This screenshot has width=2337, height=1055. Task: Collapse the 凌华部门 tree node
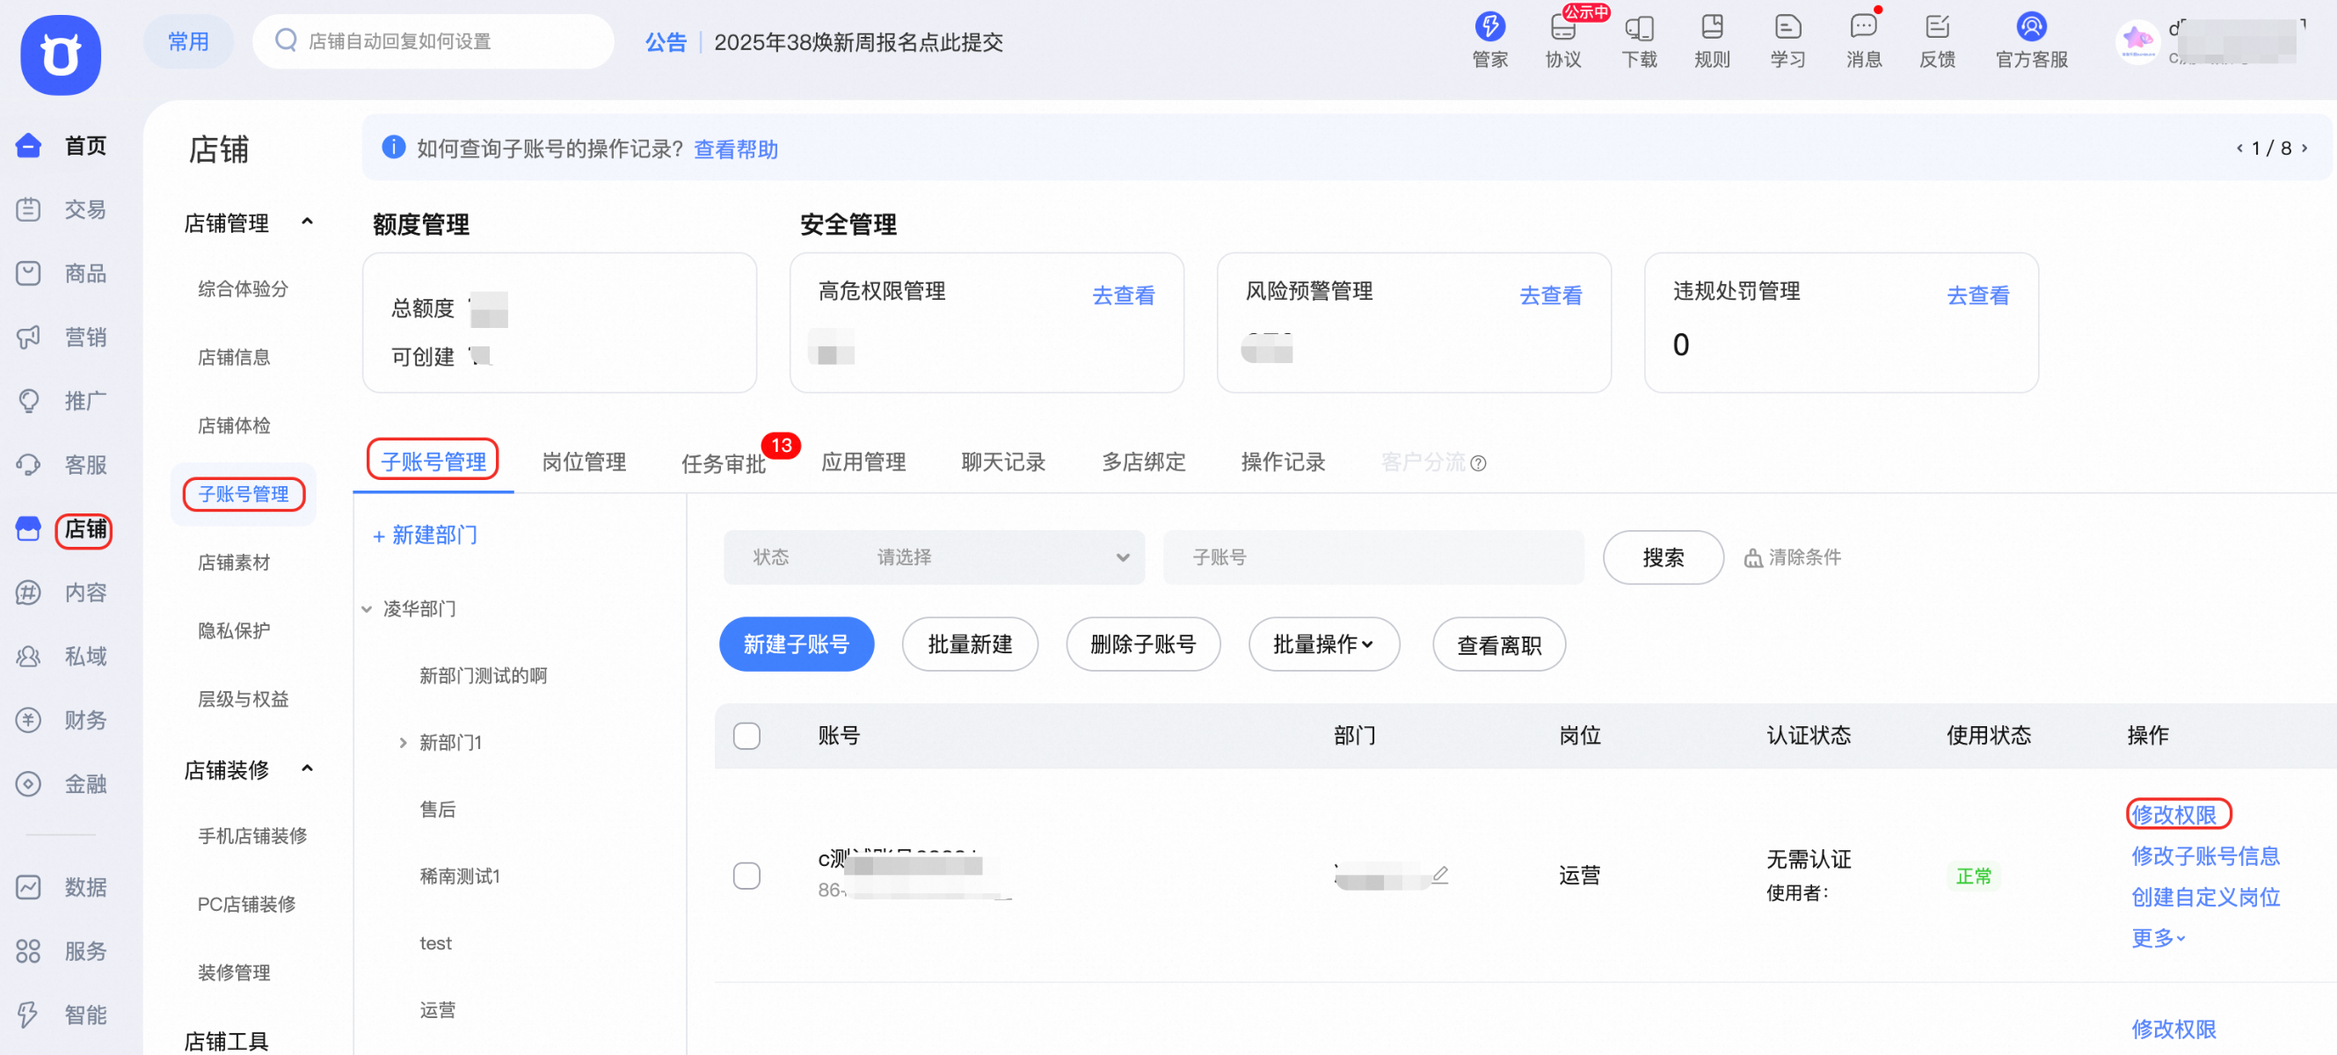coord(367,608)
